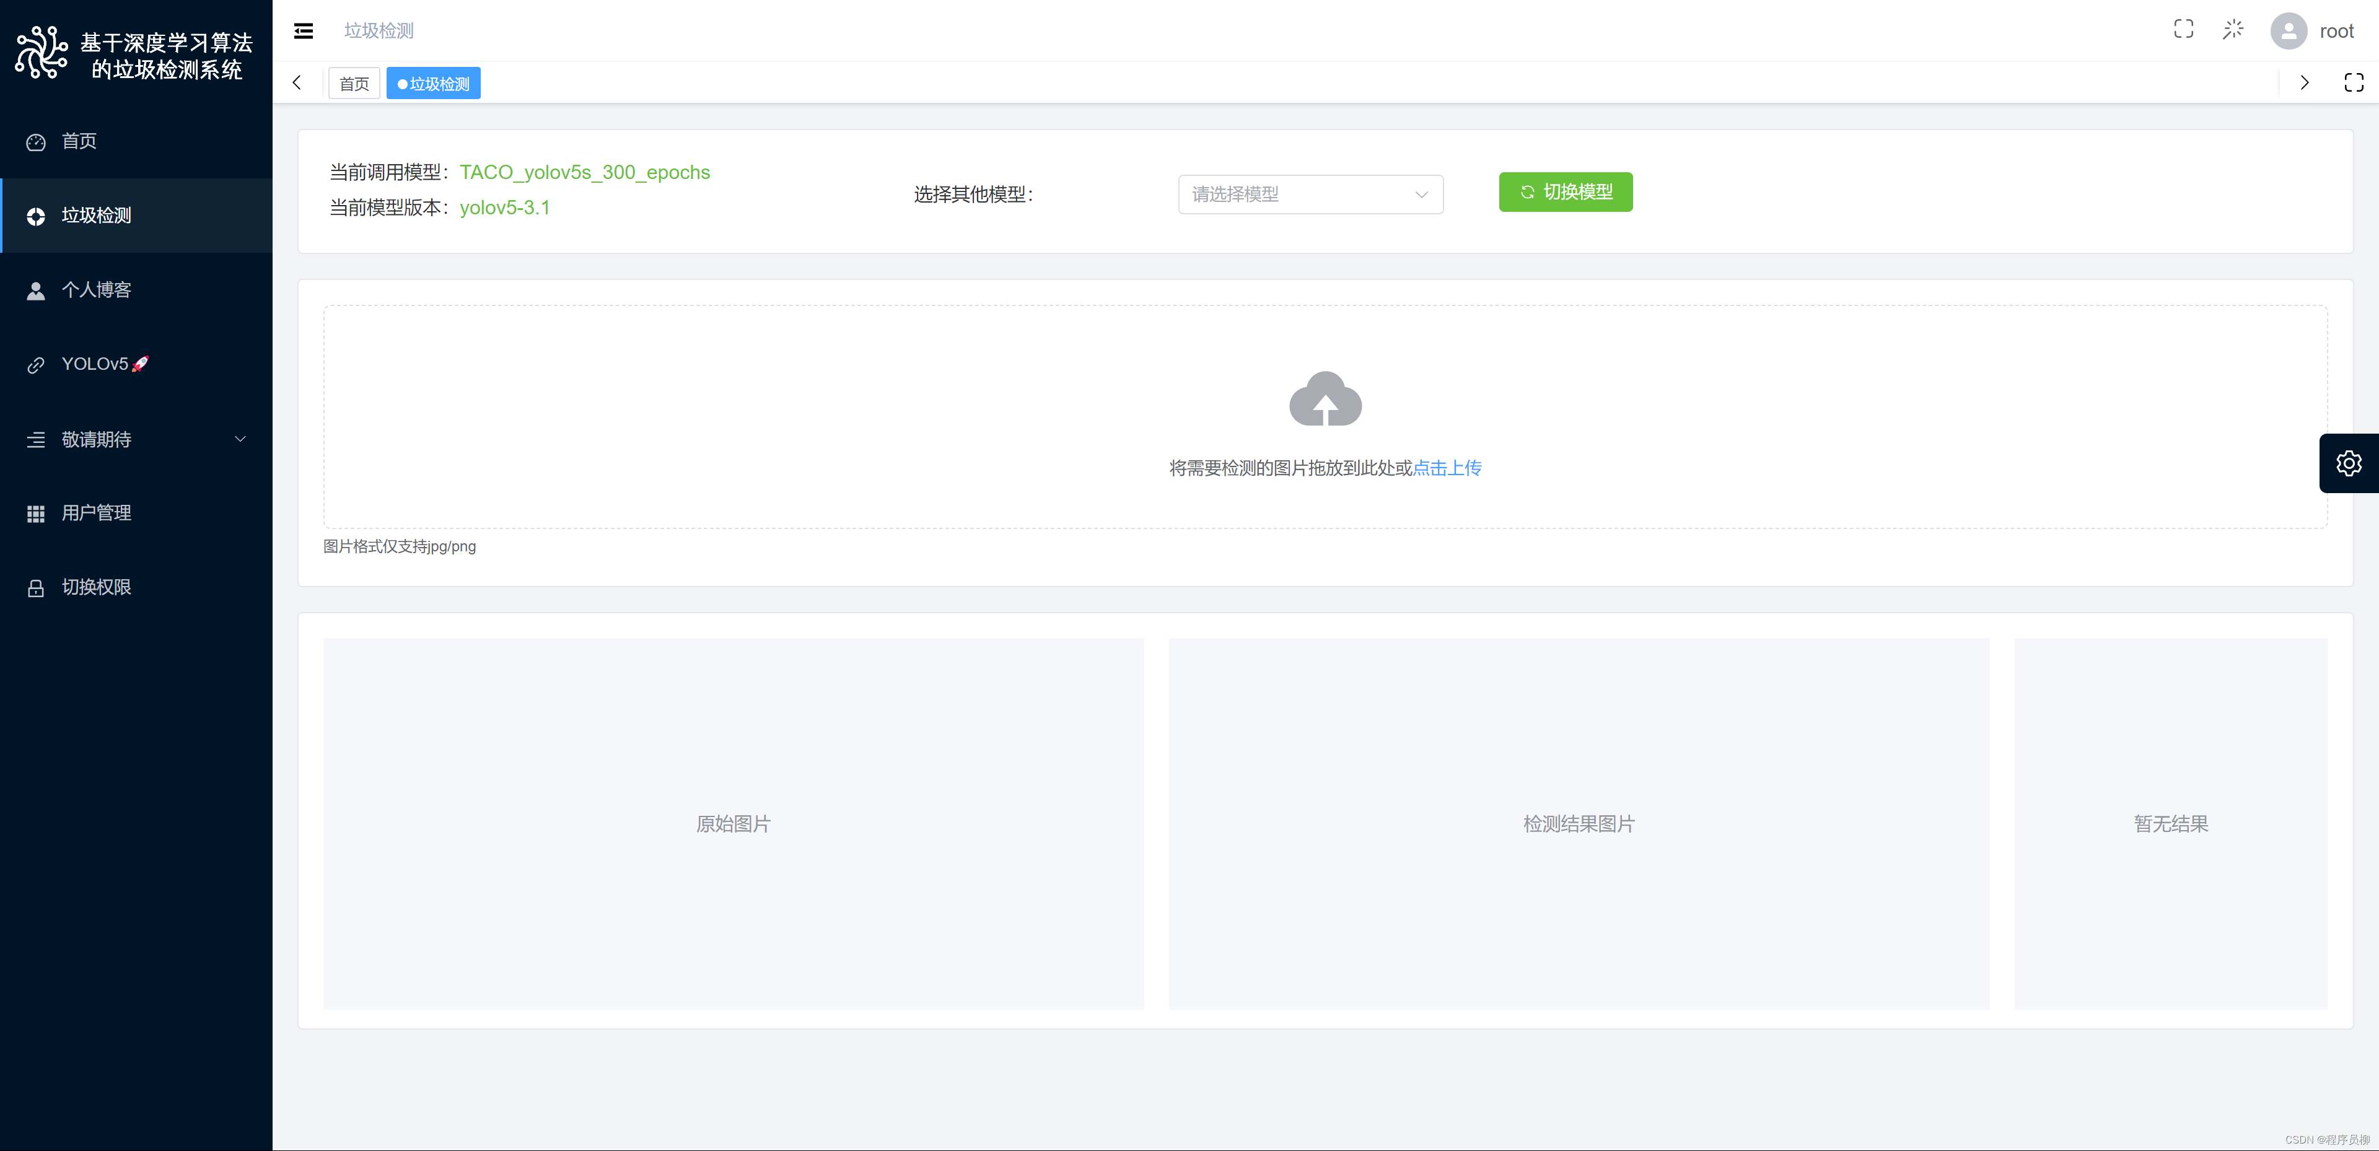Viewport: 2379px width, 1151px height.
Task: Click the grid icon beside 用户管理
Action: (36, 514)
